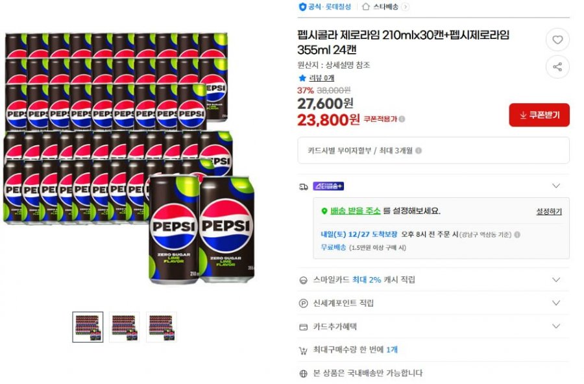
Task: Select the second product thumbnail
Action: pos(124,326)
